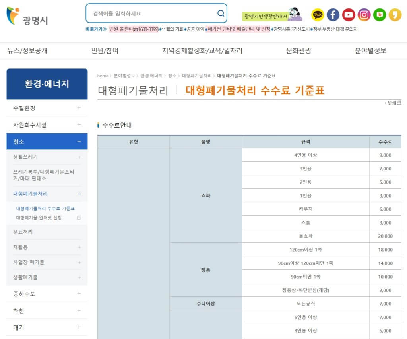The height and width of the screenshot is (339, 407).
Task: Open the Facebook icon in the header
Action: pyautogui.click(x=333, y=15)
